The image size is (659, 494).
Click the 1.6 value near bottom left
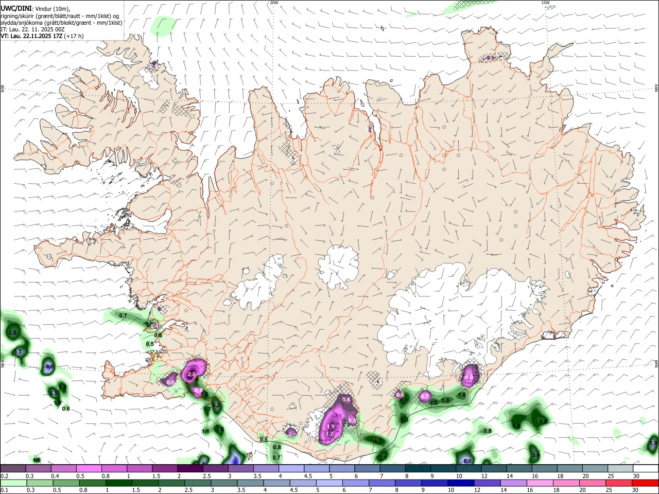(37, 460)
